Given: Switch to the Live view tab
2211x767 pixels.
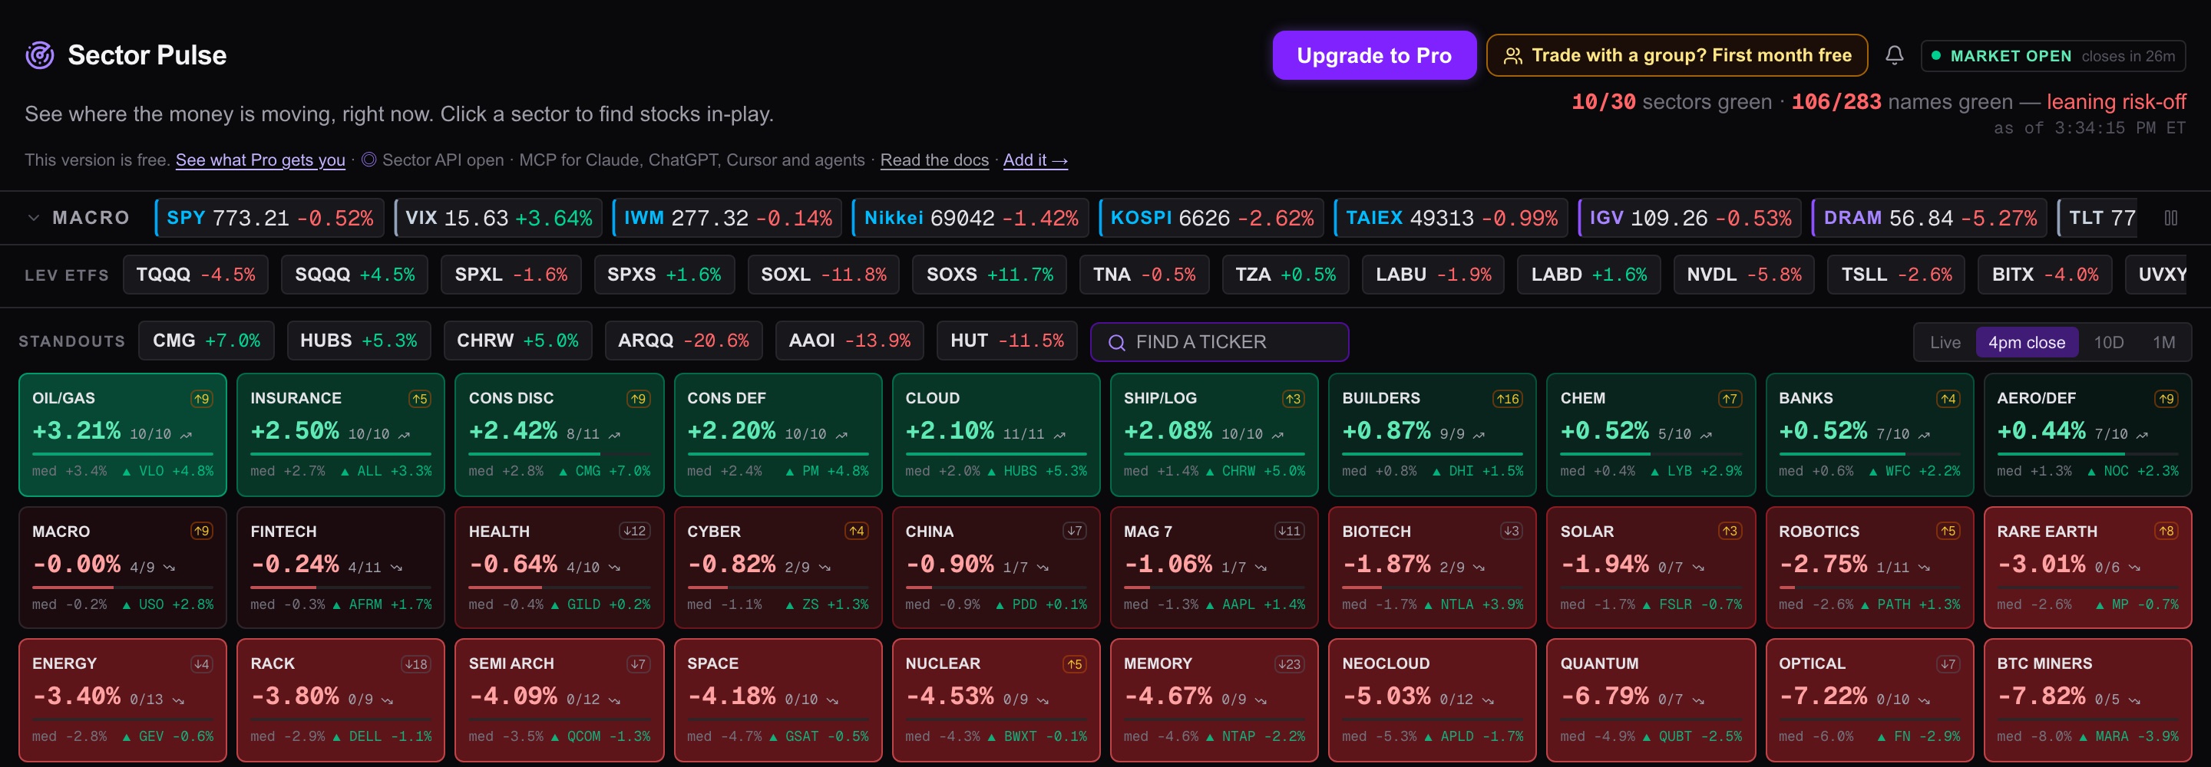Looking at the screenshot, I should tap(1945, 342).
